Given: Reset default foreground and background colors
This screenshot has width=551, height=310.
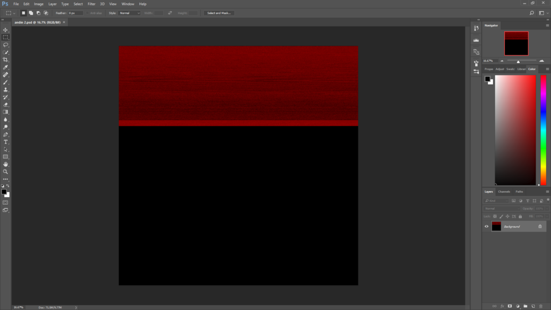Looking at the screenshot, I should point(3,186).
